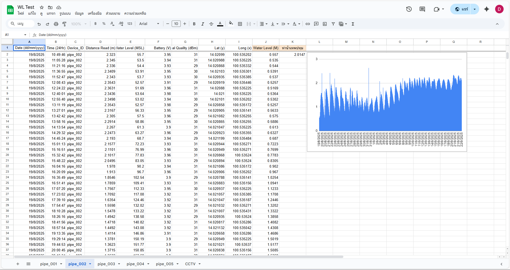Click the print icon in toolbar
Viewport: 510px width, 270px height.
[x=56, y=24]
